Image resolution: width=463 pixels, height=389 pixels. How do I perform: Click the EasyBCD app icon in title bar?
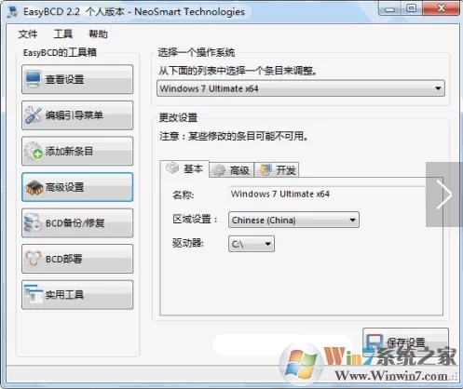click(13, 12)
